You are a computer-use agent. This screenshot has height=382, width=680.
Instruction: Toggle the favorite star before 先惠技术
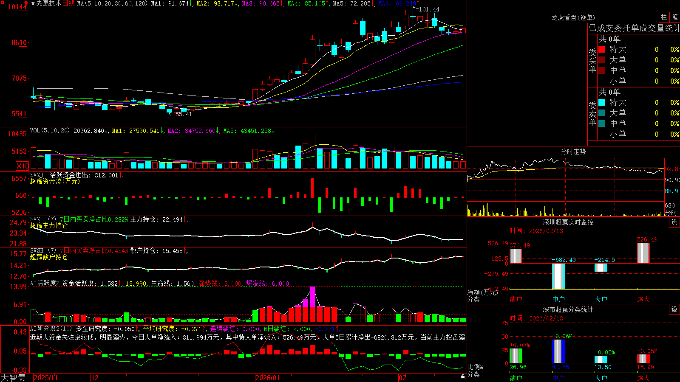click(33, 3)
